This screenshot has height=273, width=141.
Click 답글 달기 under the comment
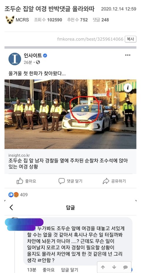click(70, 270)
